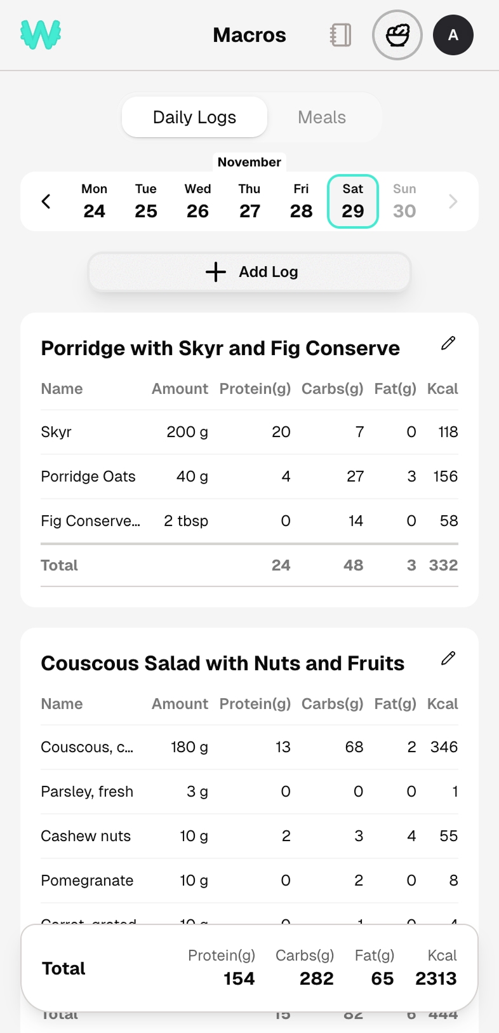
Task: Click the green W app logo
Action: pyautogui.click(x=41, y=35)
